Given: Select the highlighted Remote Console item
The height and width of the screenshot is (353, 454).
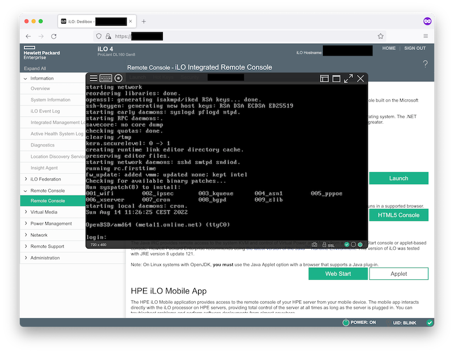Looking at the screenshot, I should (x=53, y=201).
